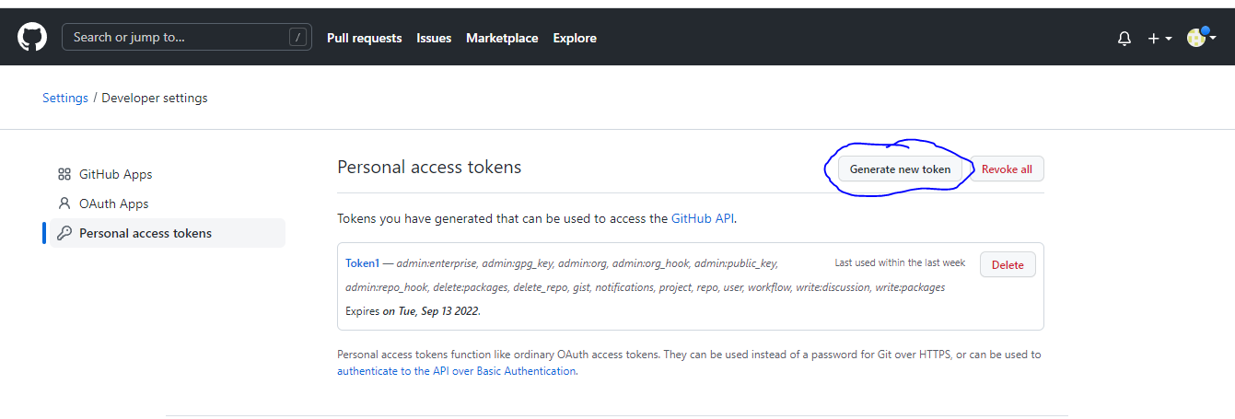Open the GitHub API link

704,219
